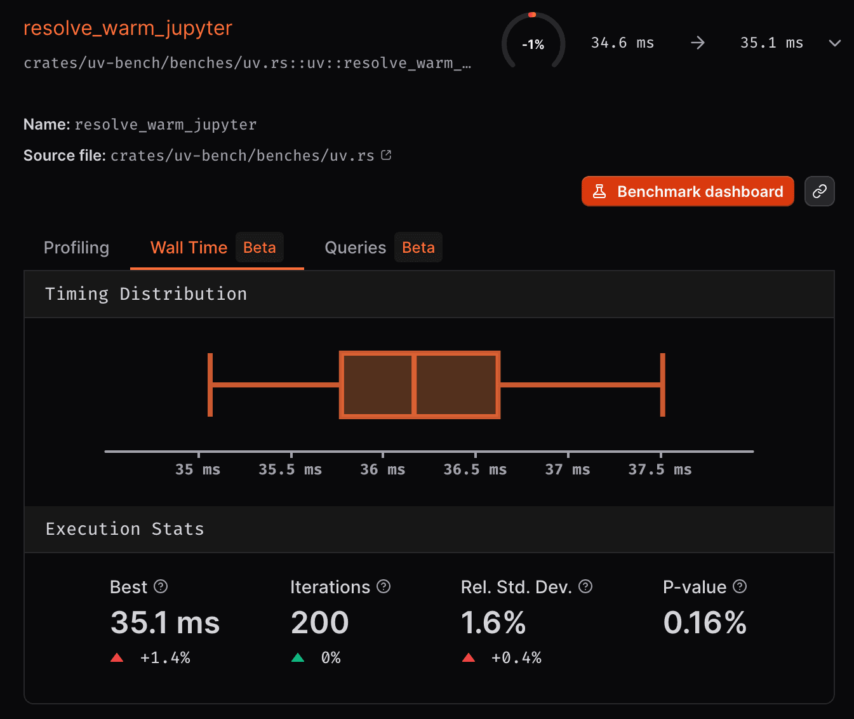Click the crates/uv-bench/benches/uv.rs source path
The image size is (854, 719).
[x=242, y=155]
